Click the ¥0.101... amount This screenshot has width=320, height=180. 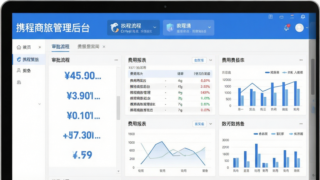[83, 116]
